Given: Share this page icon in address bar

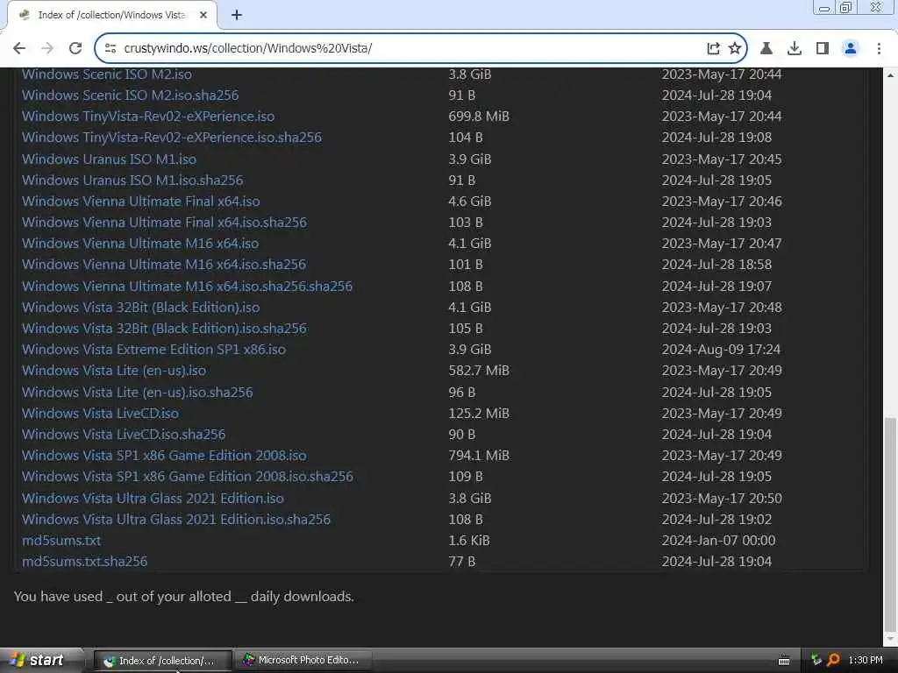Looking at the screenshot, I should tap(713, 49).
